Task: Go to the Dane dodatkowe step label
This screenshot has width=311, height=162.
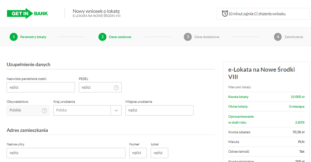Action: (207, 37)
